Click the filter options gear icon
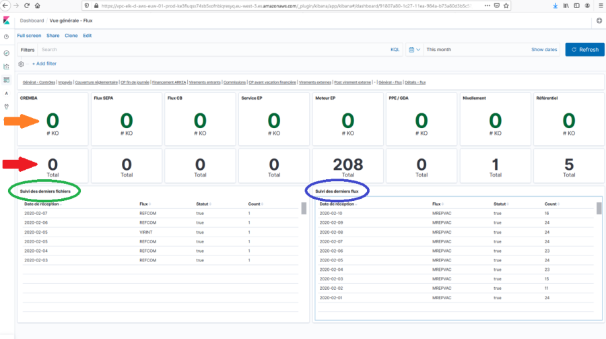The height and width of the screenshot is (339, 606). pos(22,63)
